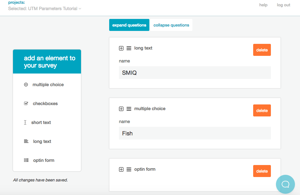
Task: Click the optin form icon in sidebar
Action: click(x=26, y=160)
